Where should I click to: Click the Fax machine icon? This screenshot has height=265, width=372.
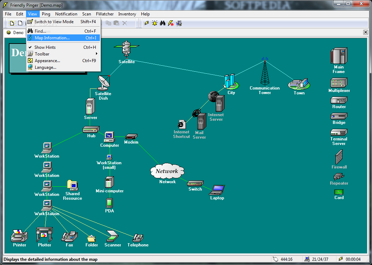point(70,236)
